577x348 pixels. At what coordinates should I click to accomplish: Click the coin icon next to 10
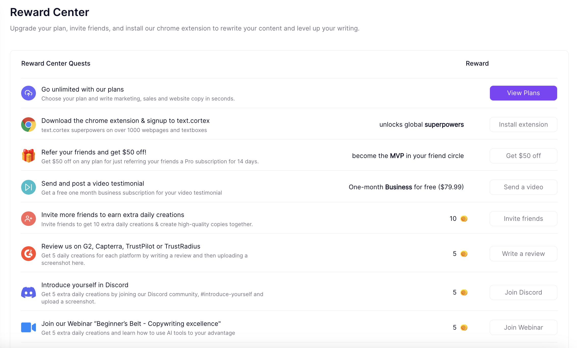[x=464, y=219]
